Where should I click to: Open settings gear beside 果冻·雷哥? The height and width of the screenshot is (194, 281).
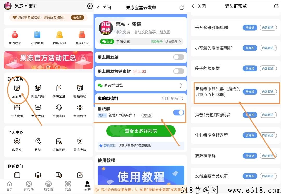[90, 6]
